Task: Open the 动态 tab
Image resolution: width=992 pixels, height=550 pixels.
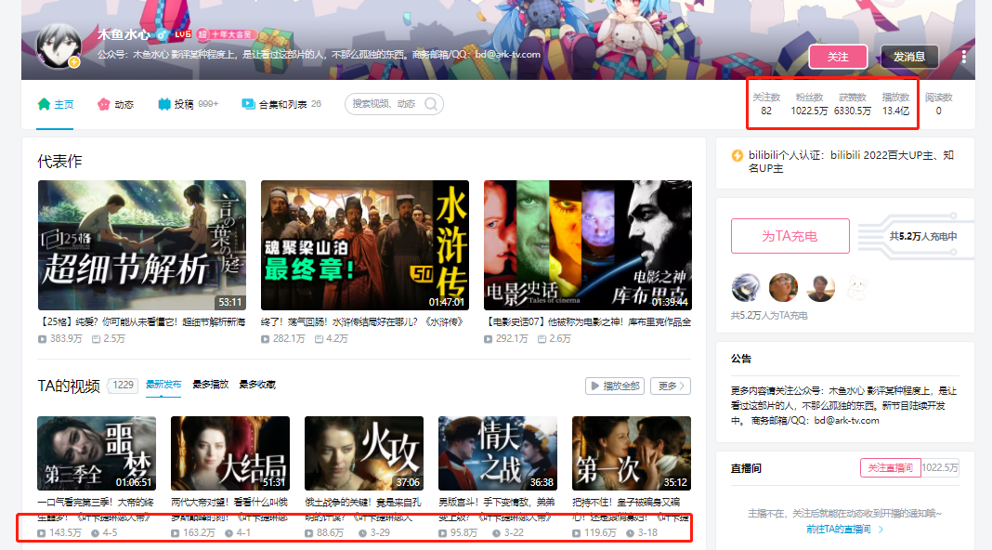Action: (x=116, y=104)
